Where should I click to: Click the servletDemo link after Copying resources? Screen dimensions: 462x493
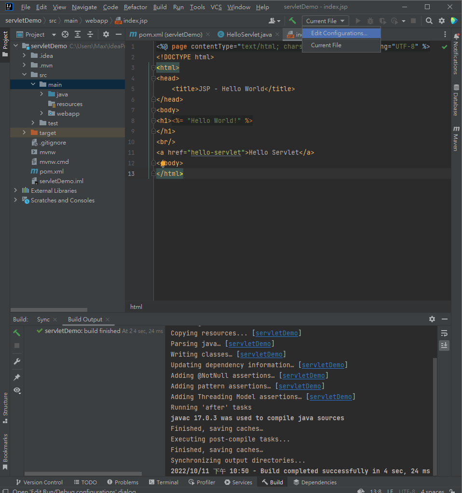tap(277, 333)
